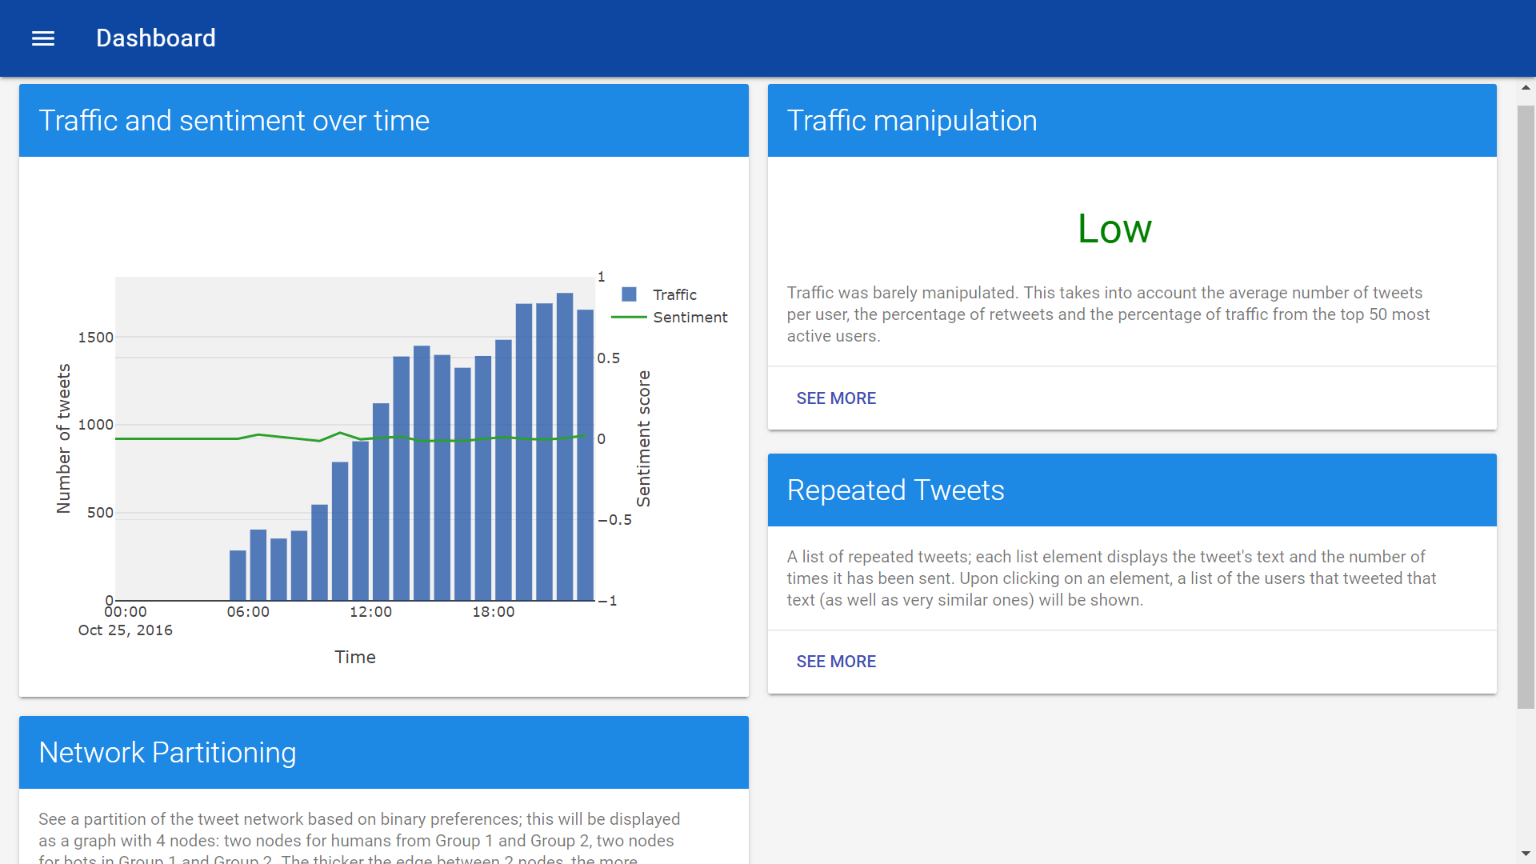Click See More under Traffic manipulation
This screenshot has height=864, width=1536.
836,398
